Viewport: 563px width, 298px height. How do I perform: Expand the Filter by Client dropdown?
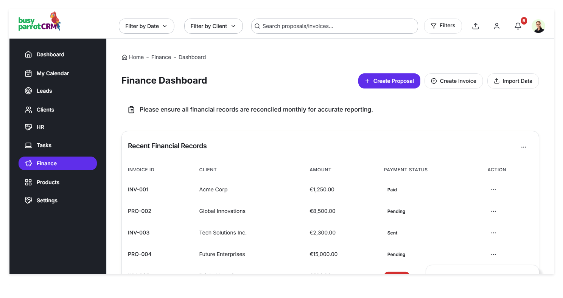pos(213,26)
